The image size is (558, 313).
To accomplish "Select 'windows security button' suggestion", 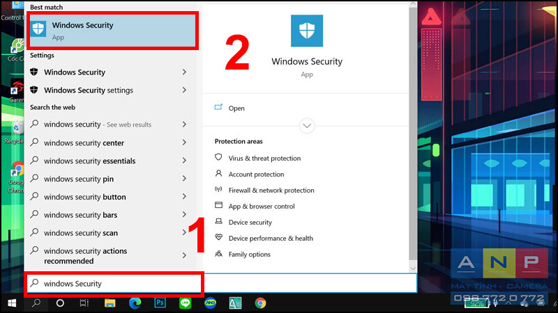I will (84, 197).
